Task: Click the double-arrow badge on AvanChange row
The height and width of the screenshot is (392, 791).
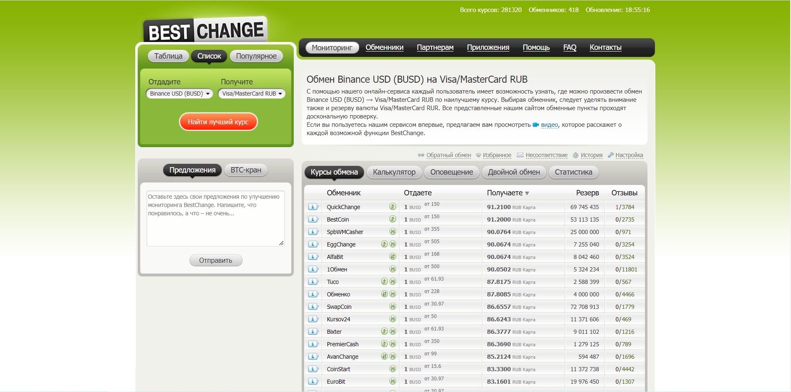Action: click(x=384, y=356)
